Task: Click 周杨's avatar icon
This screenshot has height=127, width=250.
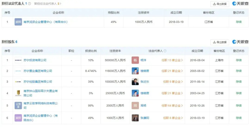Action: point(135,105)
